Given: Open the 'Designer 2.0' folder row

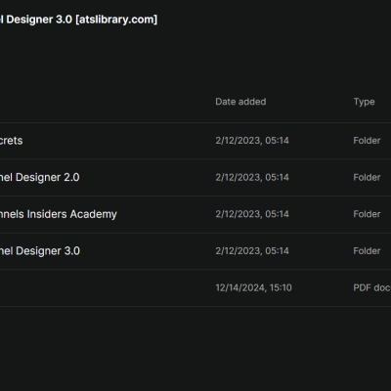Looking at the screenshot, I should point(195,177).
